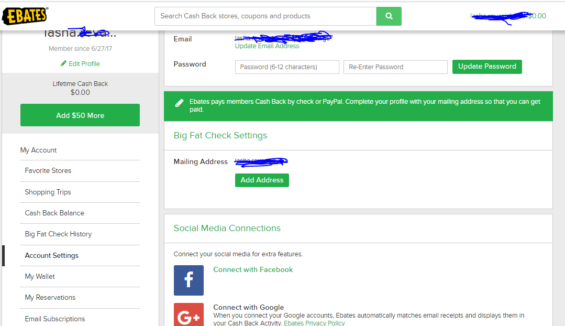
Task: Open My Account in sidebar
Action: pos(38,150)
